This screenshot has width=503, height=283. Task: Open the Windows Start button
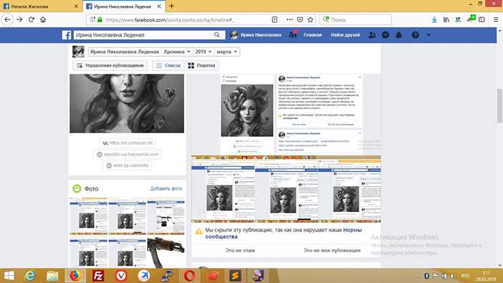(x=9, y=276)
